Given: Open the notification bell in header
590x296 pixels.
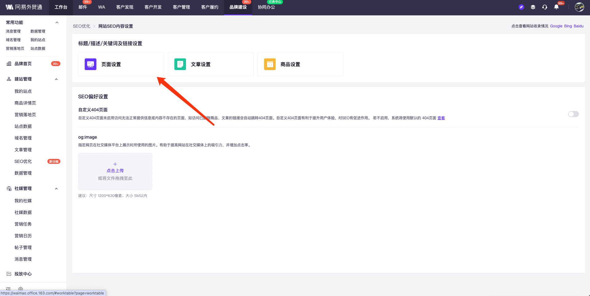Looking at the screenshot, I should 556,7.
